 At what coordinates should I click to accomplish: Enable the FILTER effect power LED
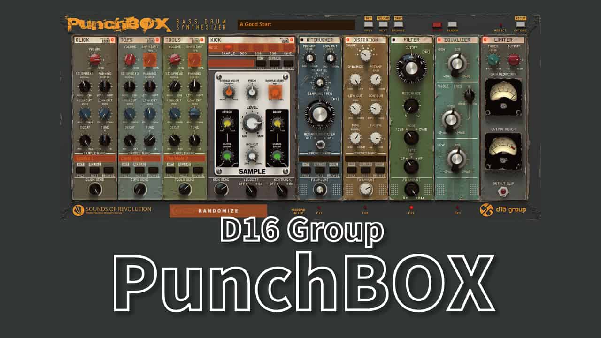(x=394, y=40)
